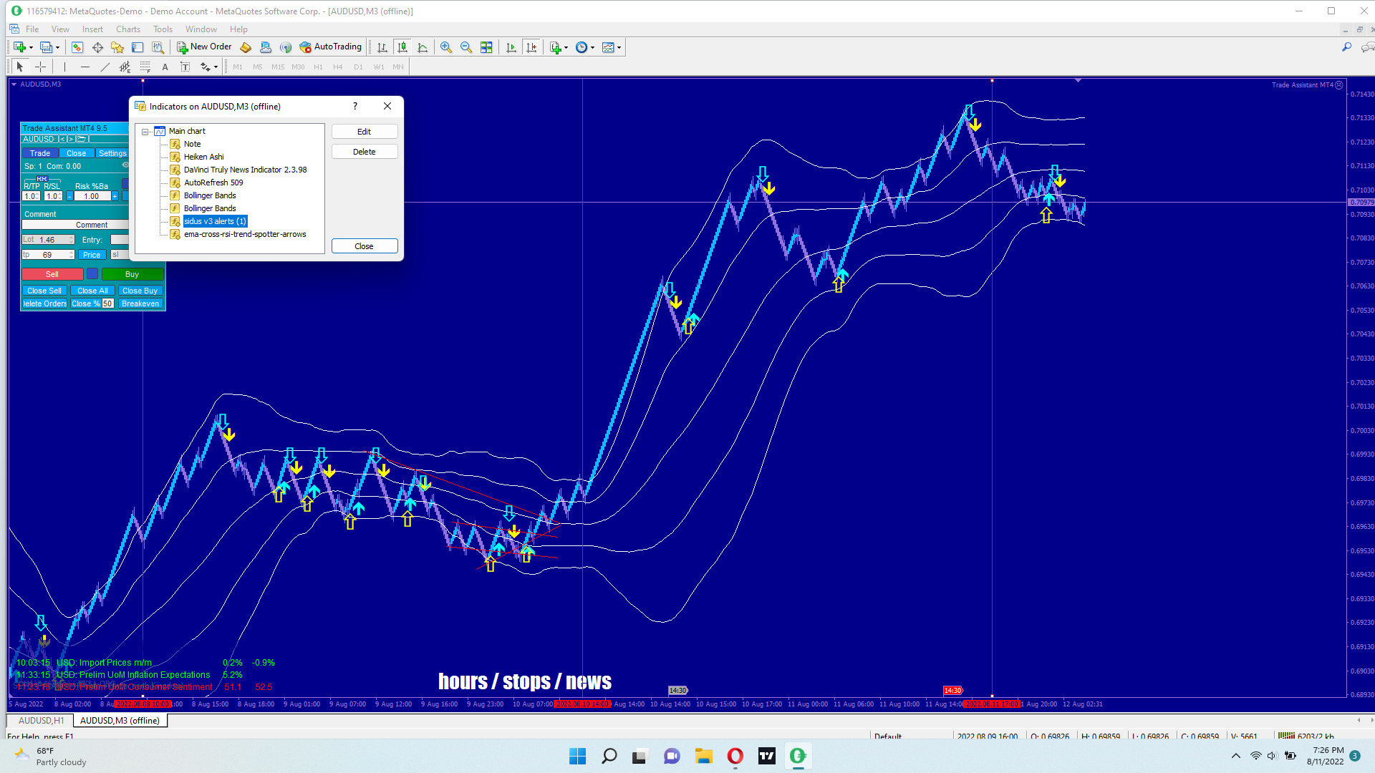Image resolution: width=1375 pixels, height=773 pixels.
Task: Click the Zoom In magnifier icon
Action: (445, 47)
